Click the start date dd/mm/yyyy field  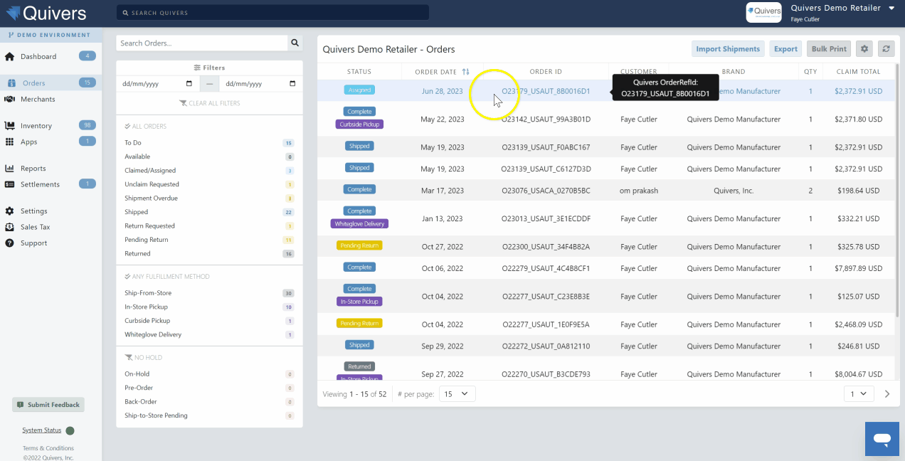click(x=158, y=84)
